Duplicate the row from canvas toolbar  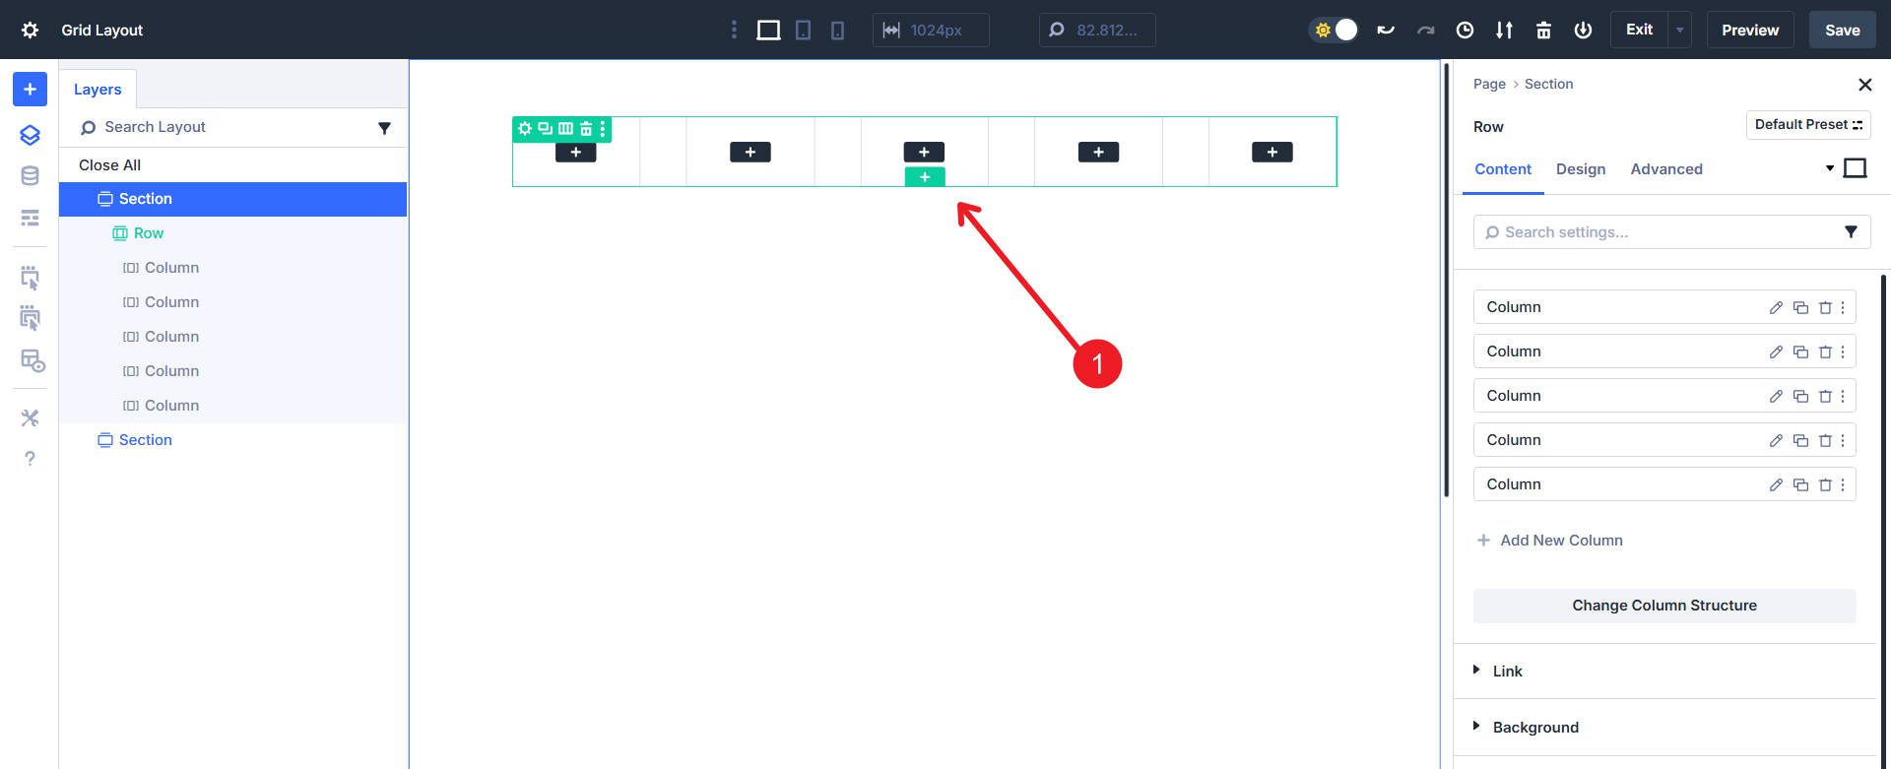[545, 128]
